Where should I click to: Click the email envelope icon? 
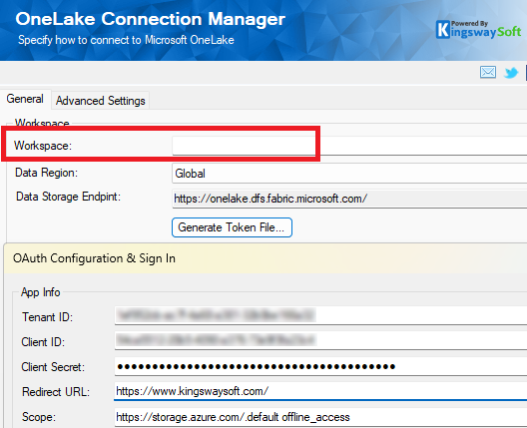[488, 72]
